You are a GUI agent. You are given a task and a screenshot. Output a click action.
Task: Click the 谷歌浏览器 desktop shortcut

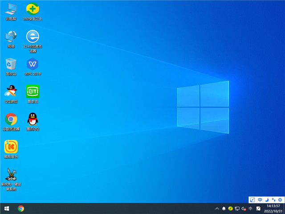pyautogui.click(x=11, y=119)
